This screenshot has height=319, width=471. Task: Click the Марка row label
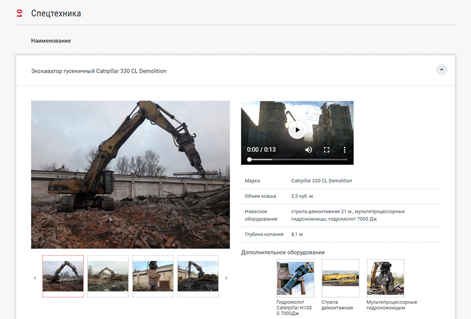252,180
